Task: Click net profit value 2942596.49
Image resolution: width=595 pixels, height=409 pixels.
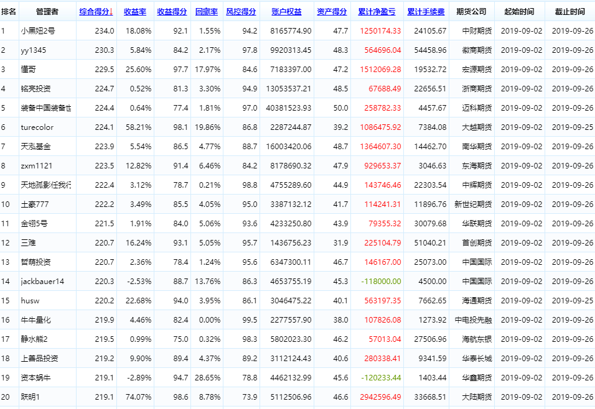Action: [380, 397]
